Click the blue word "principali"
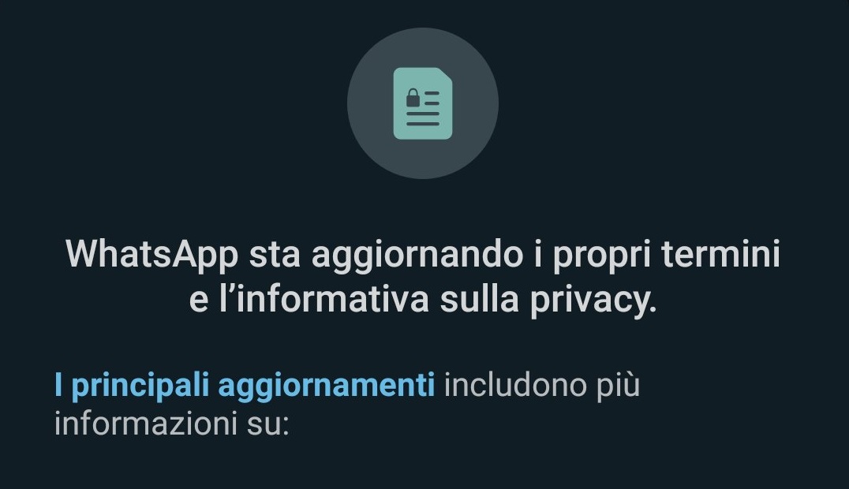Screen dimensions: 849x489 click(x=140, y=386)
